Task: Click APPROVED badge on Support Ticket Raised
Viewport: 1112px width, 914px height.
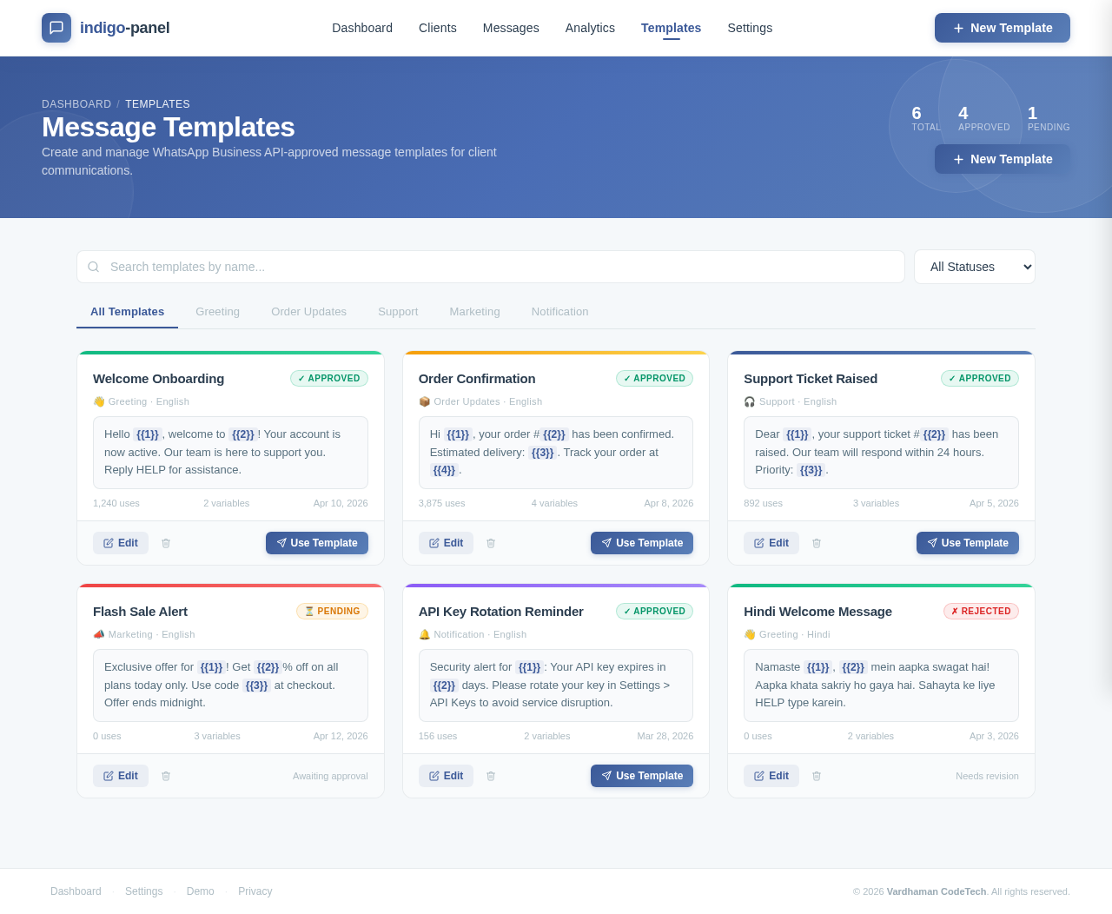Action: click(980, 379)
